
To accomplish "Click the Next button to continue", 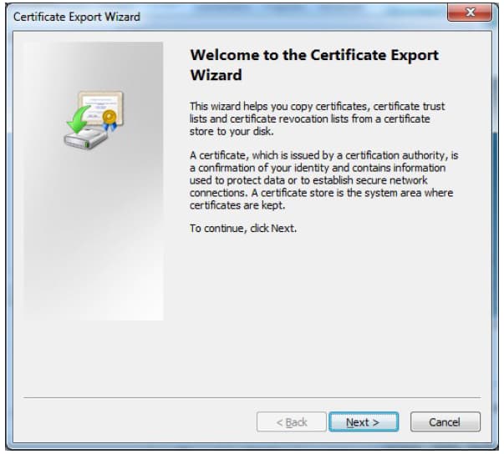I will [363, 422].
